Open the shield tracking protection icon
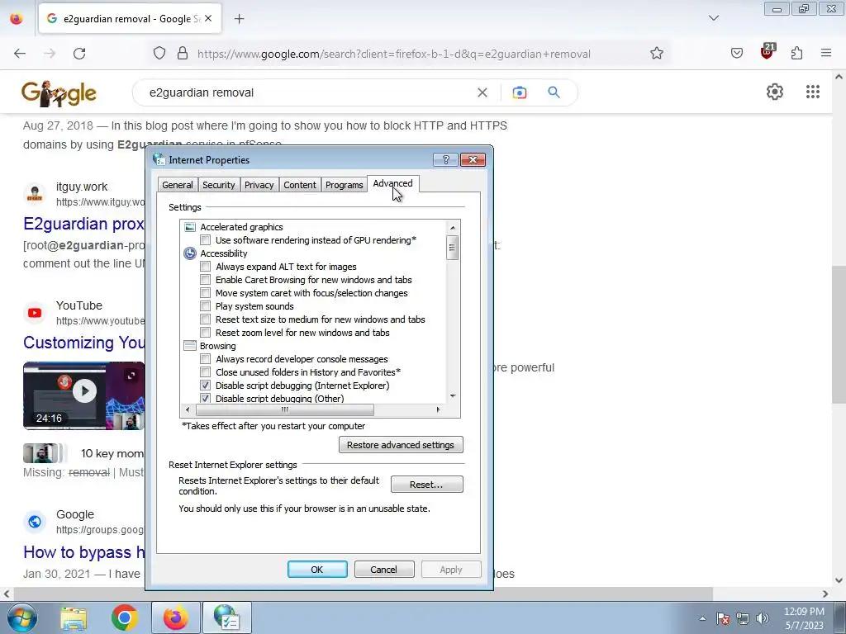The width and height of the screenshot is (846, 634). (x=159, y=54)
